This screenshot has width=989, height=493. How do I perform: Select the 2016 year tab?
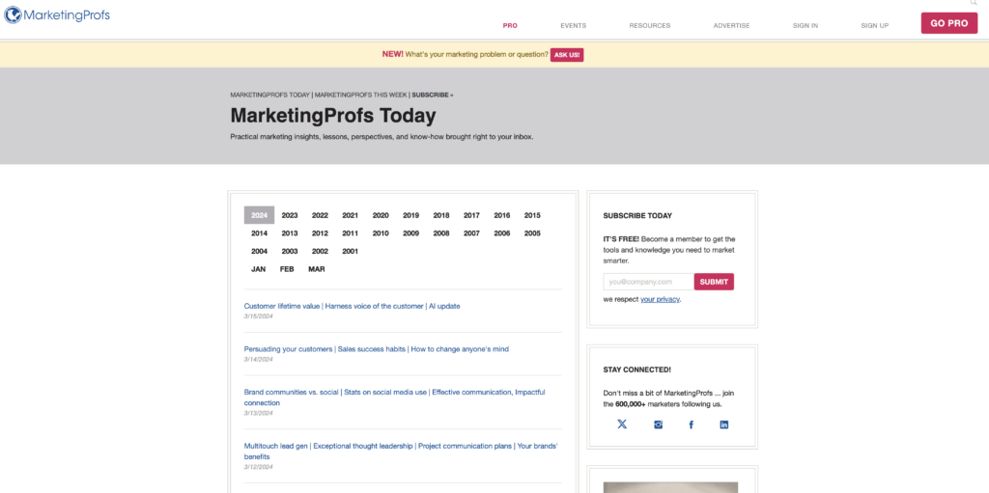point(502,215)
